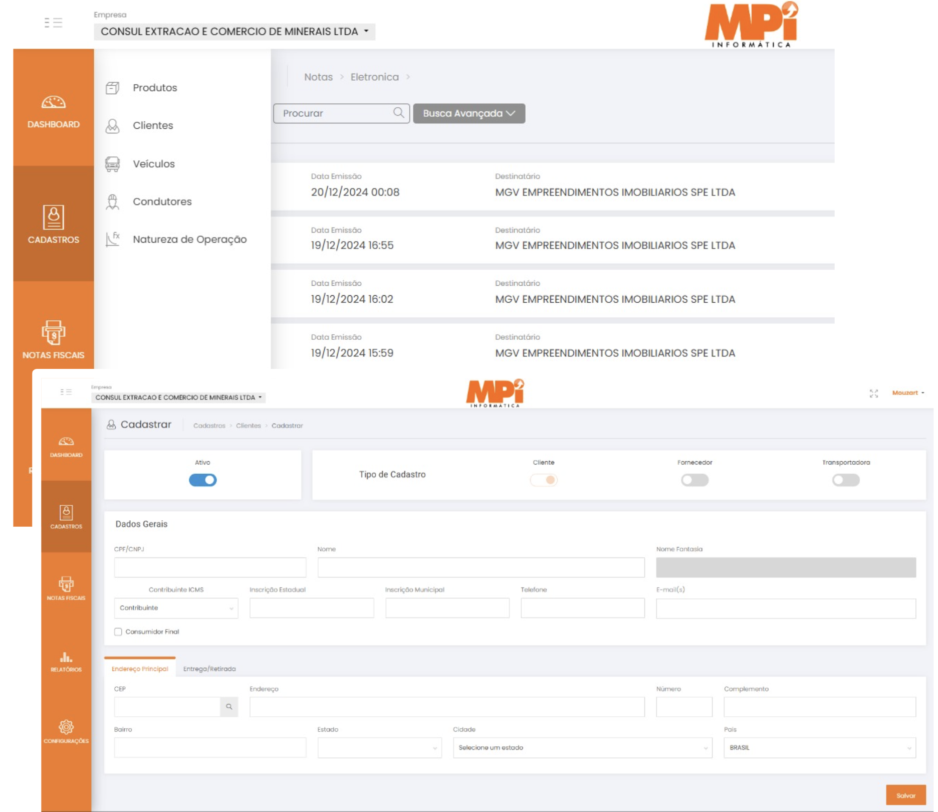Image resolution: width=938 pixels, height=812 pixels.
Task: Click the Produtos box icon
Action: pyautogui.click(x=113, y=88)
